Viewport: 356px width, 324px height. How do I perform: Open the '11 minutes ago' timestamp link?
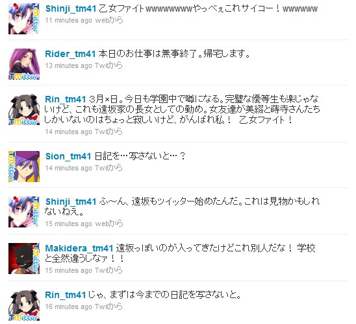69,20
